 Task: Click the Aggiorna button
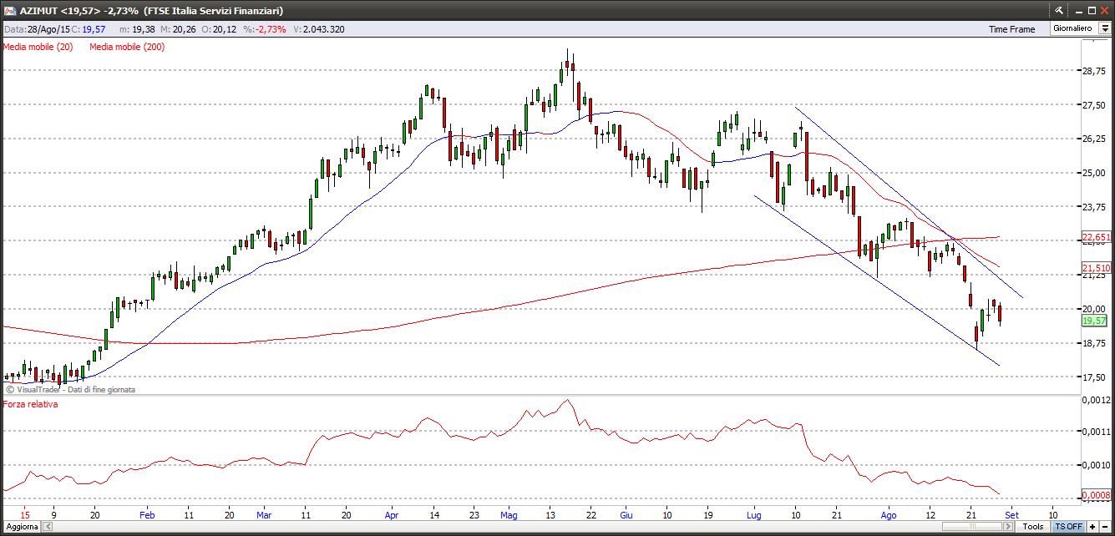point(22,527)
